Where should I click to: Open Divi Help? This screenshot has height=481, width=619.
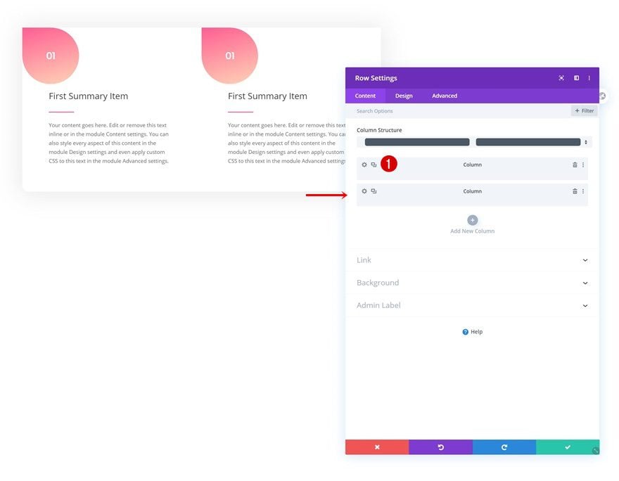click(472, 331)
